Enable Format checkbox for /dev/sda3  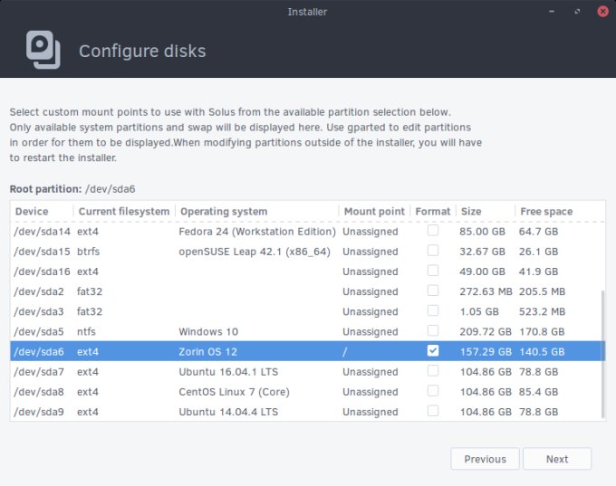pos(433,310)
